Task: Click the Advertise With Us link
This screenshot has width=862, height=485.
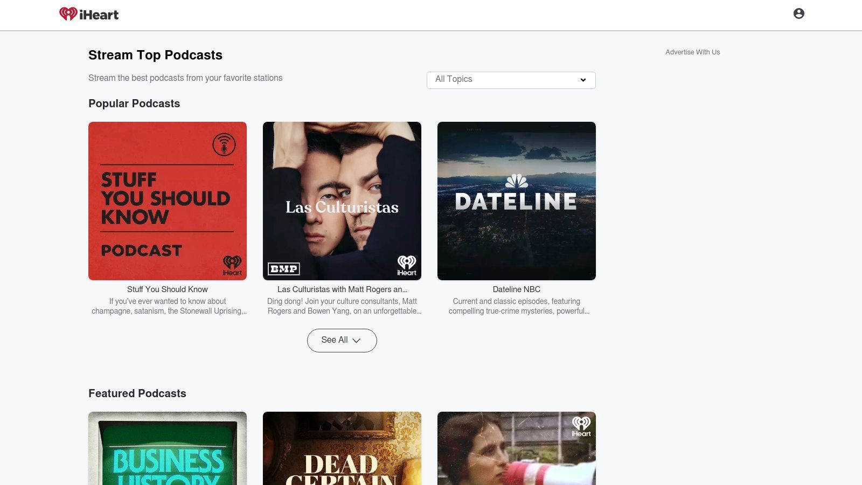Action: click(692, 52)
